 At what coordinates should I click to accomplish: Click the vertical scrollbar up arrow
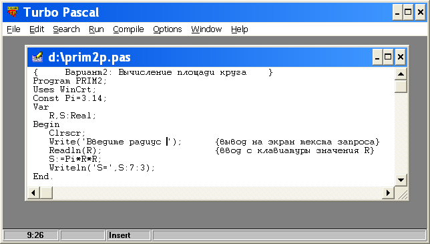401,74
